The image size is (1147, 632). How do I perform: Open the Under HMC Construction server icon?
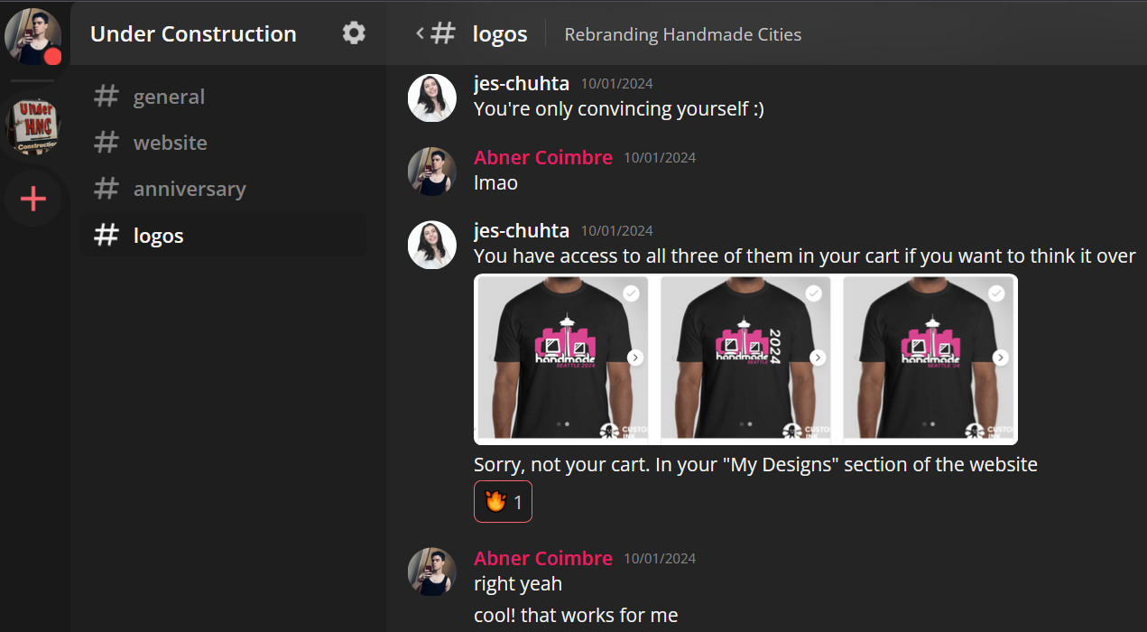[x=33, y=125]
